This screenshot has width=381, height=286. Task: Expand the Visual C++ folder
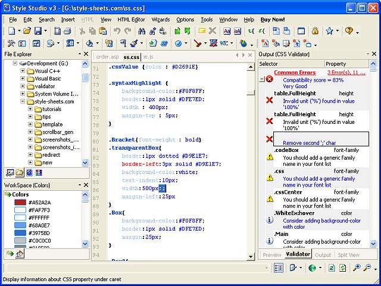[23, 71]
